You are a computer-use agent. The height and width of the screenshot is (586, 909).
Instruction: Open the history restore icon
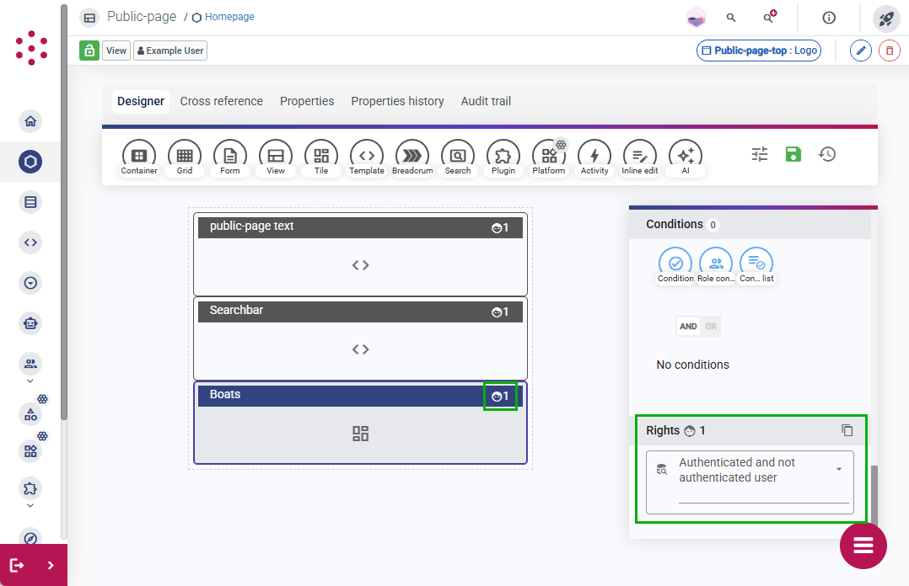point(827,154)
